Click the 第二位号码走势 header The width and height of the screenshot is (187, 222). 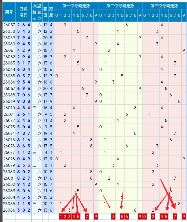click(120, 6)
